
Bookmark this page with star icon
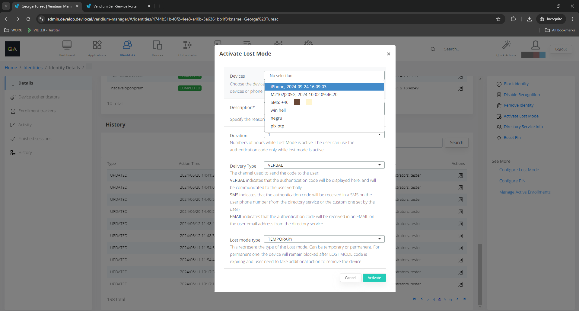click(498, 19)
